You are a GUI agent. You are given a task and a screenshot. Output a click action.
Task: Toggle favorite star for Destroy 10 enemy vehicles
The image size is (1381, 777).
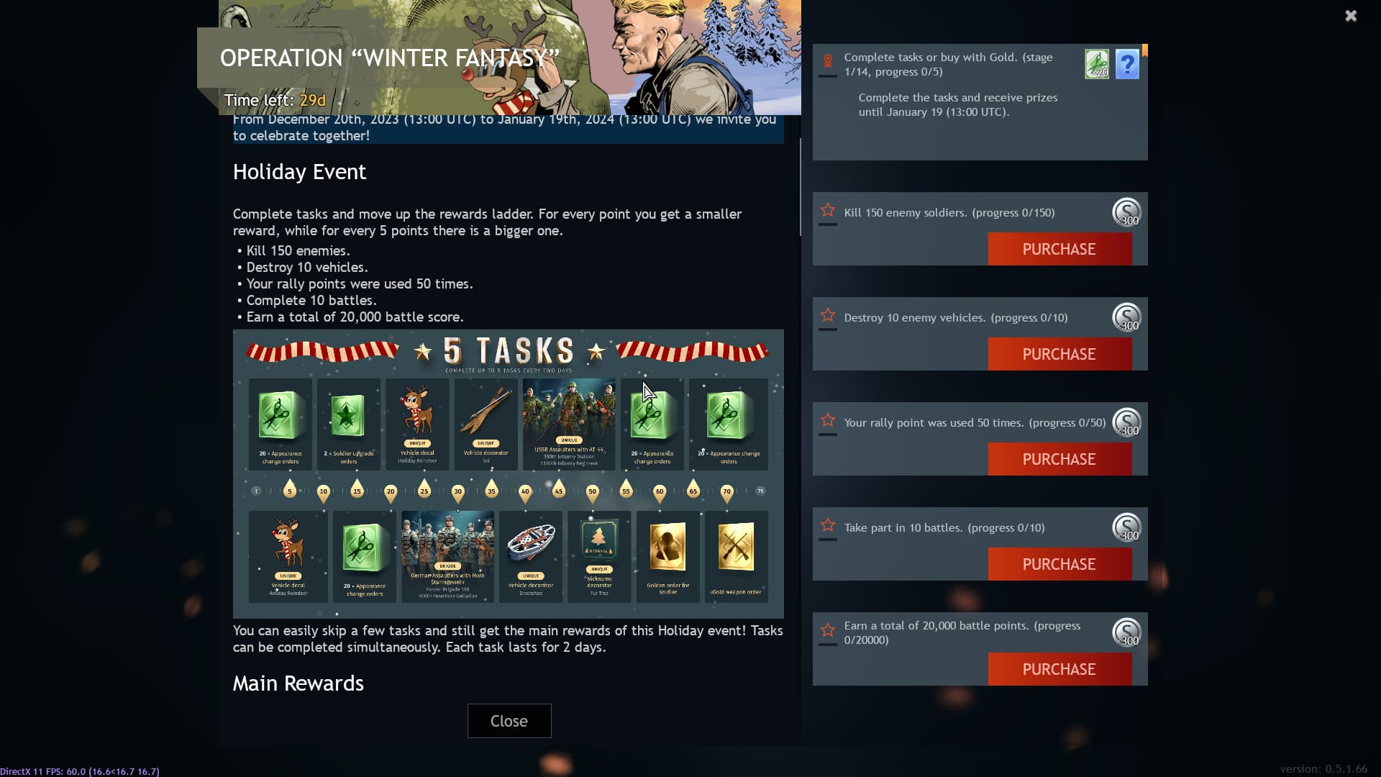[828, 315]
